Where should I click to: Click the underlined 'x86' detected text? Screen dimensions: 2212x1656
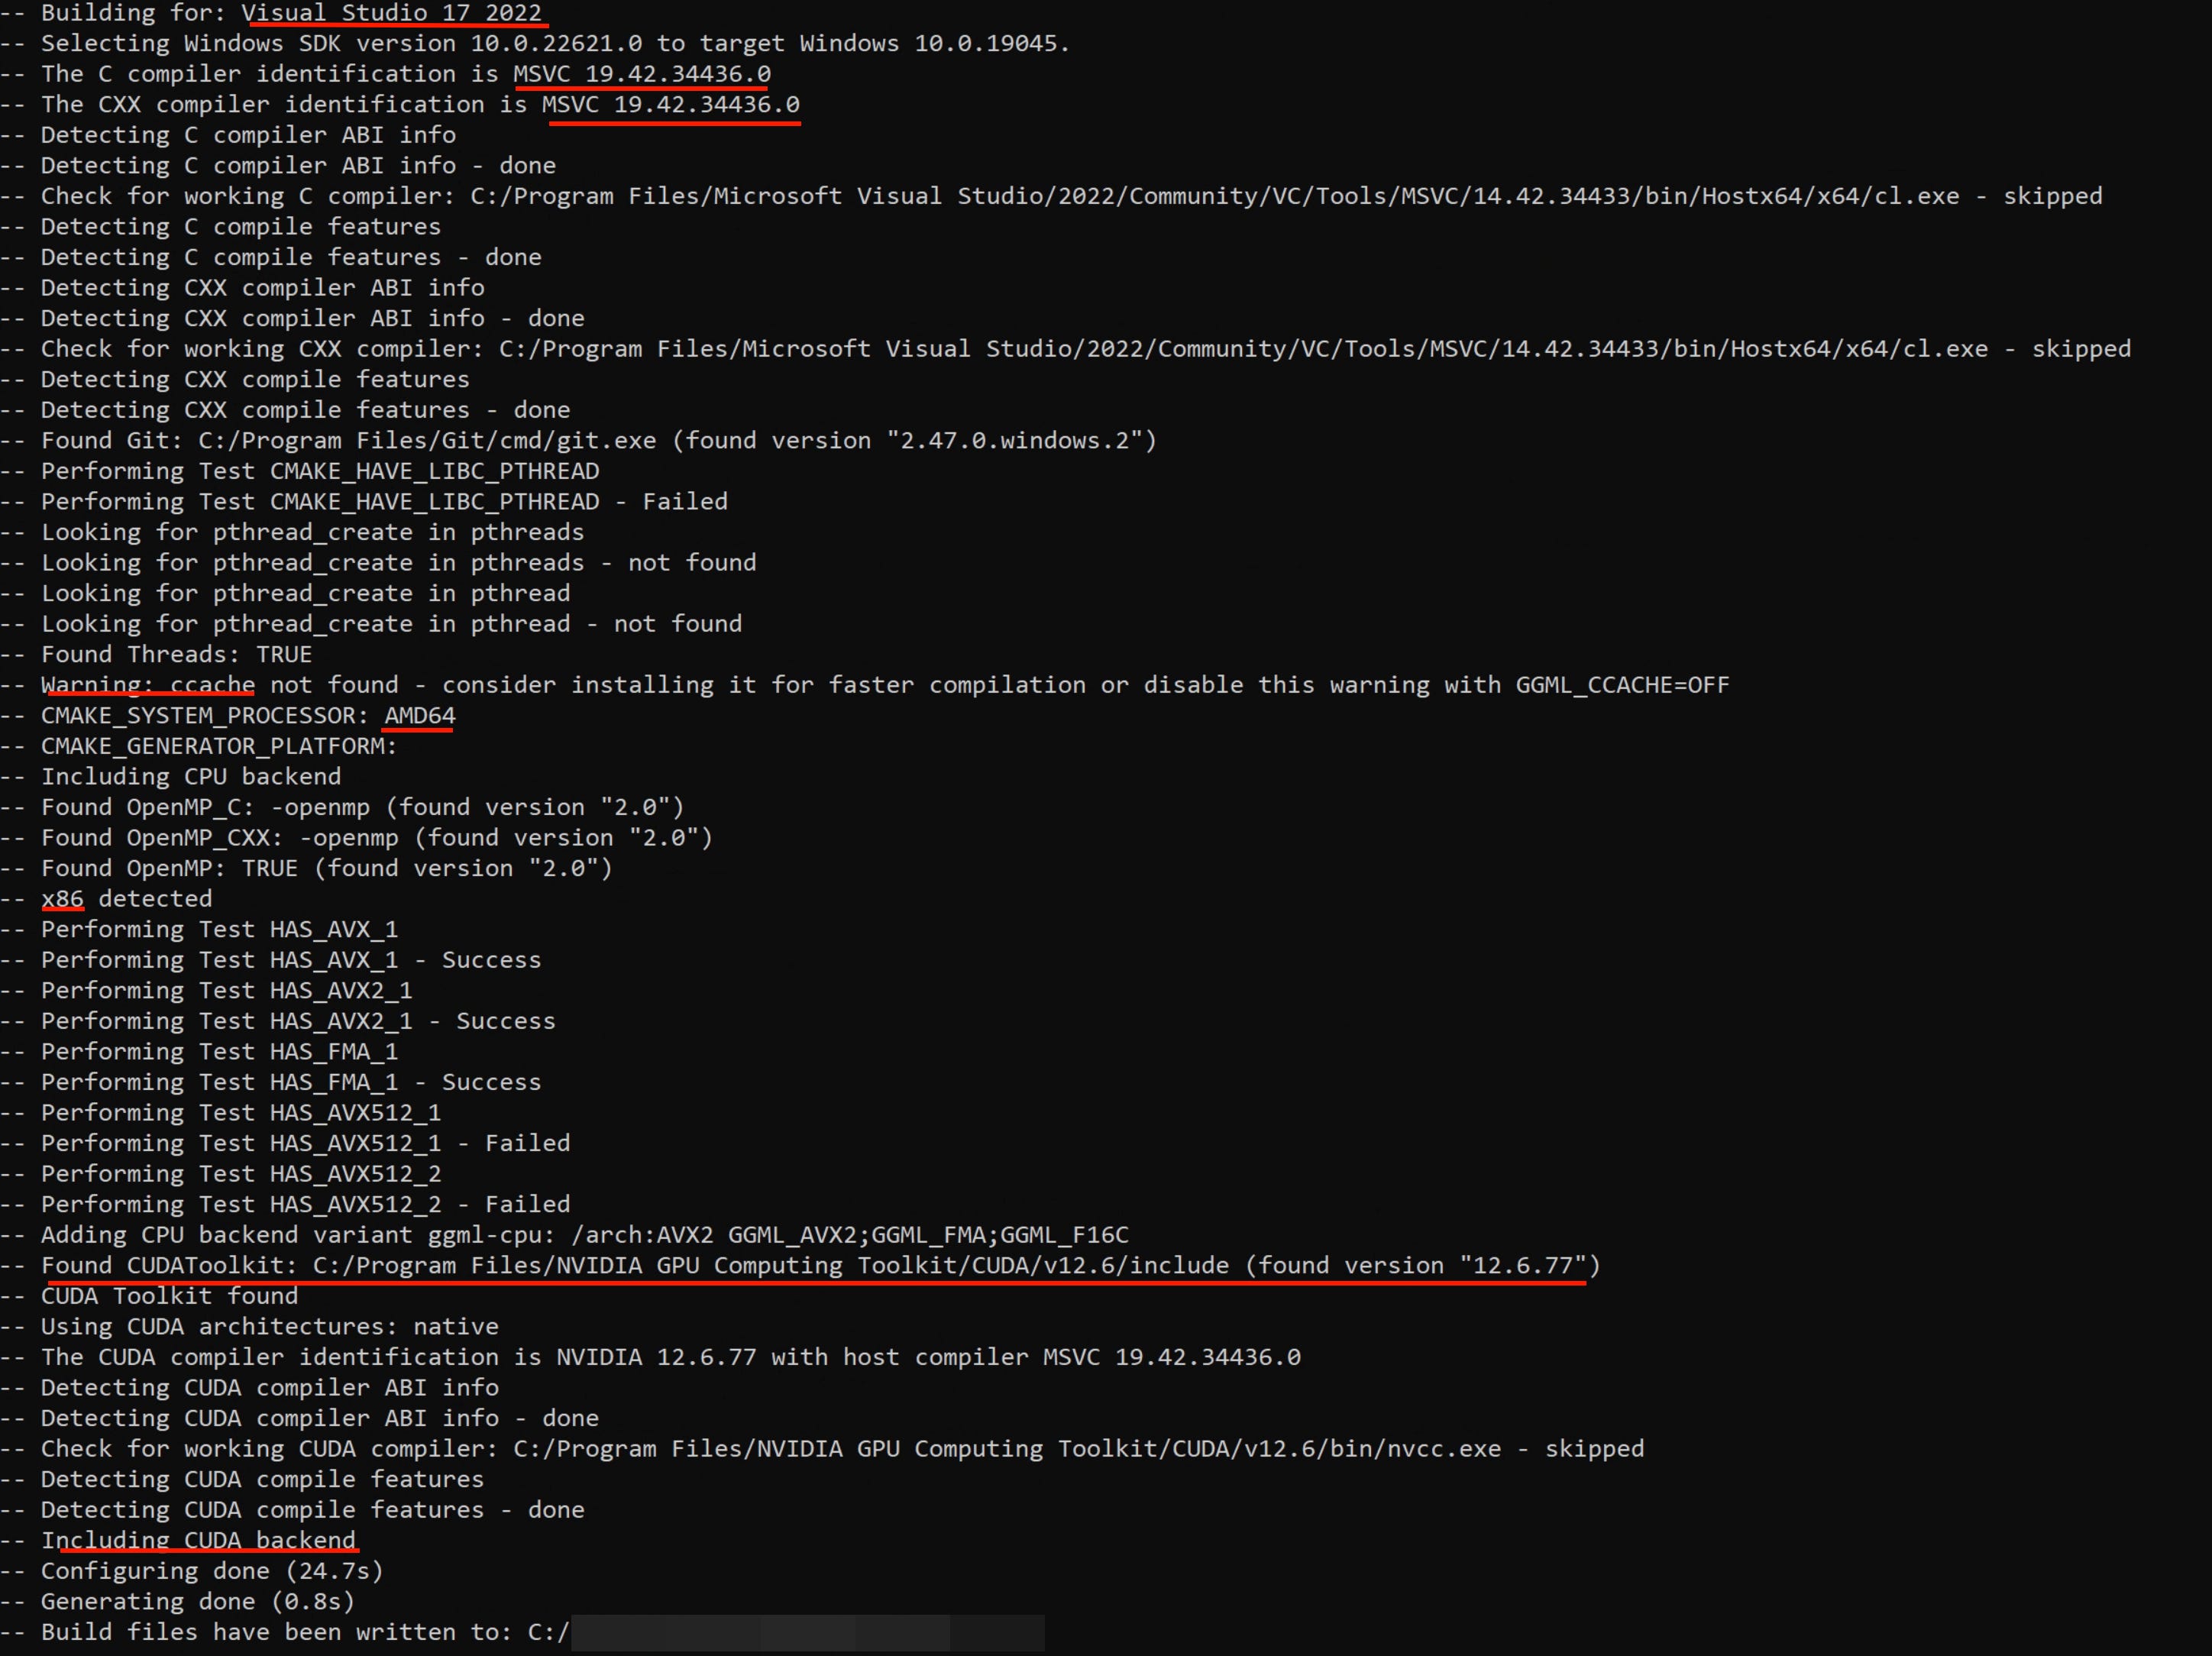tap(62, 899)
